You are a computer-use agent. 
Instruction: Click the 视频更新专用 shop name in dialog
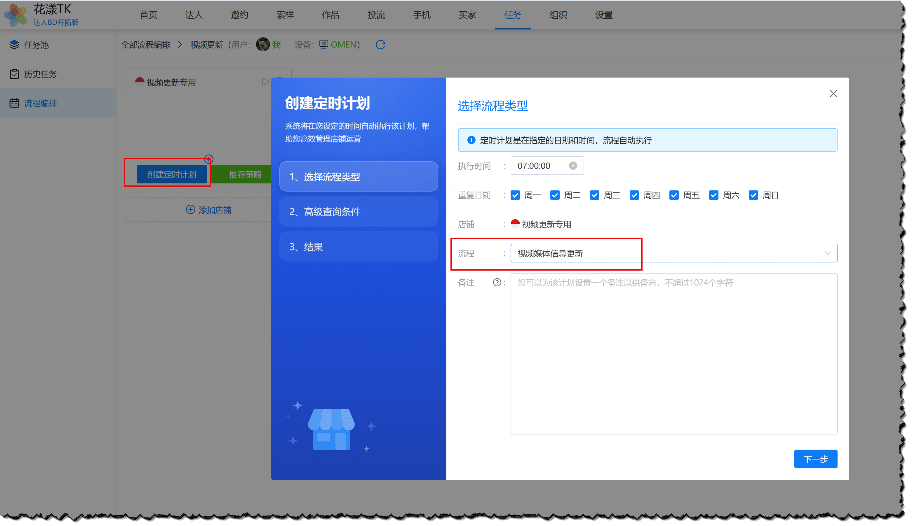click(546, 224)
